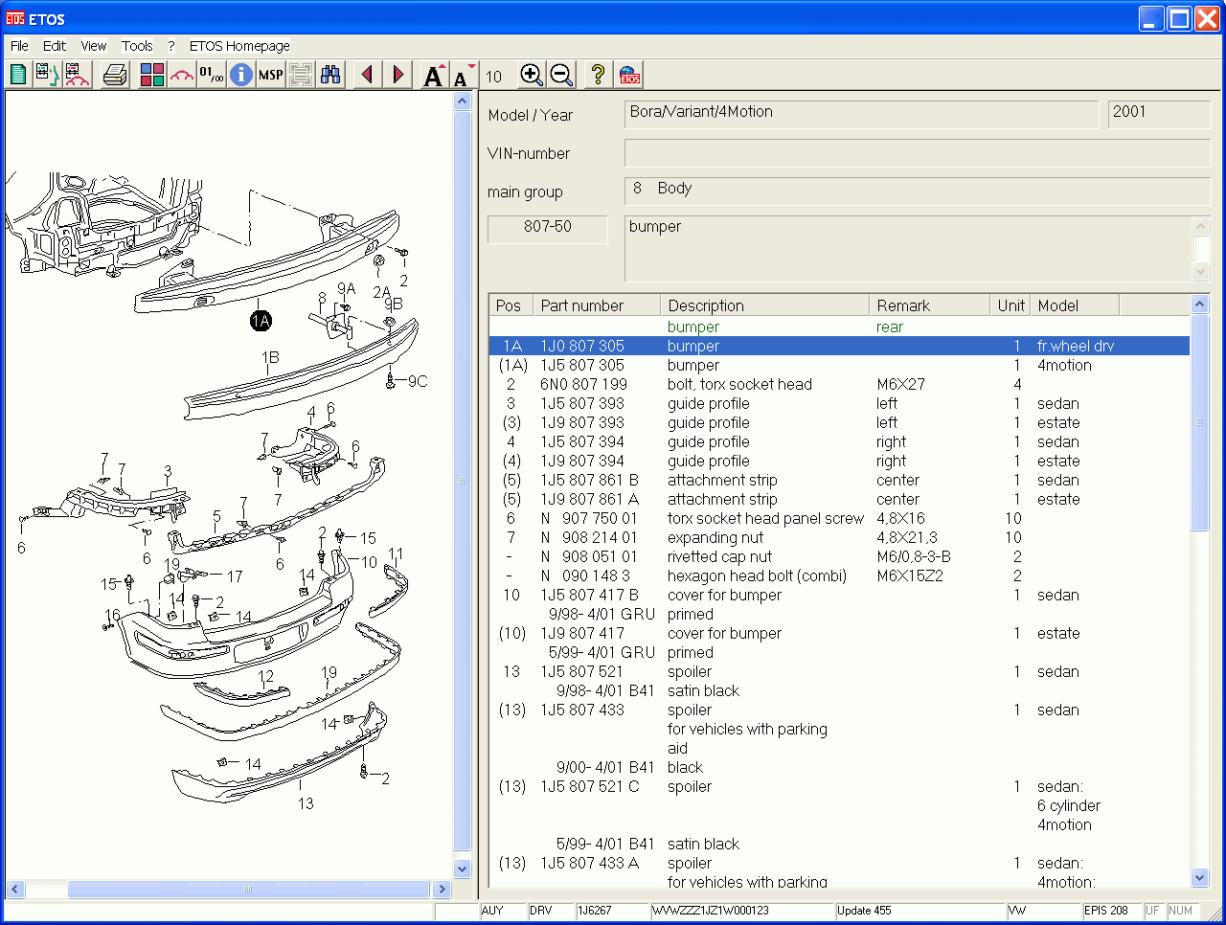Sort by the Remark column header
1226x925 pixels.
[x=929, y=305]
